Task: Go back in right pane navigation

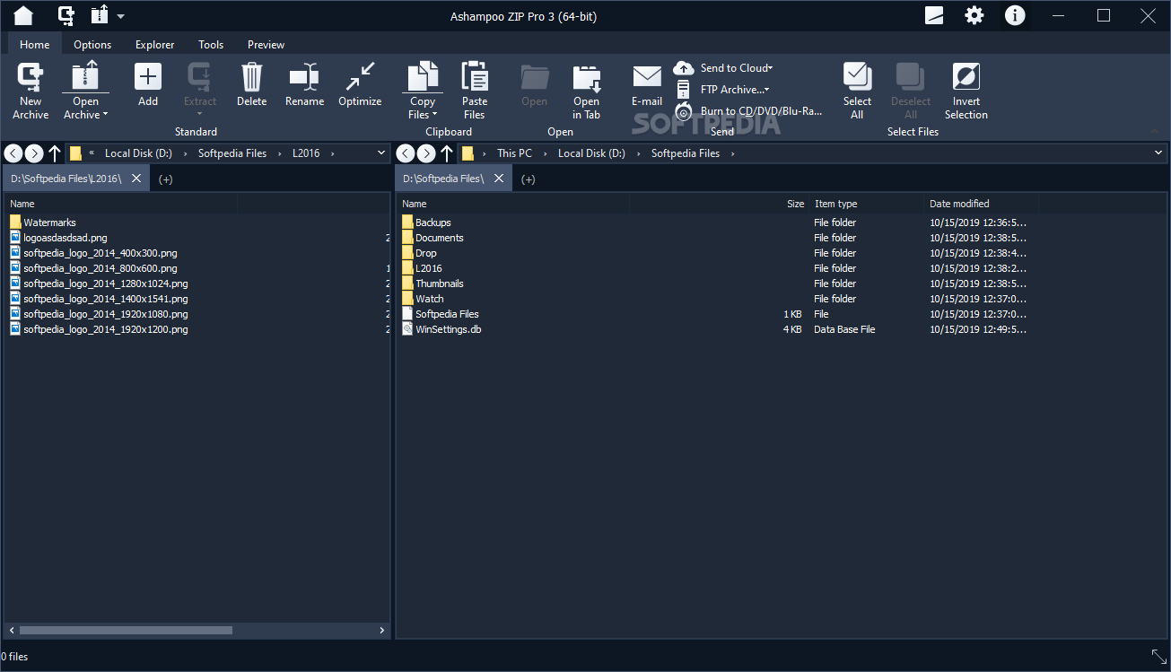Action: (406, 153)
